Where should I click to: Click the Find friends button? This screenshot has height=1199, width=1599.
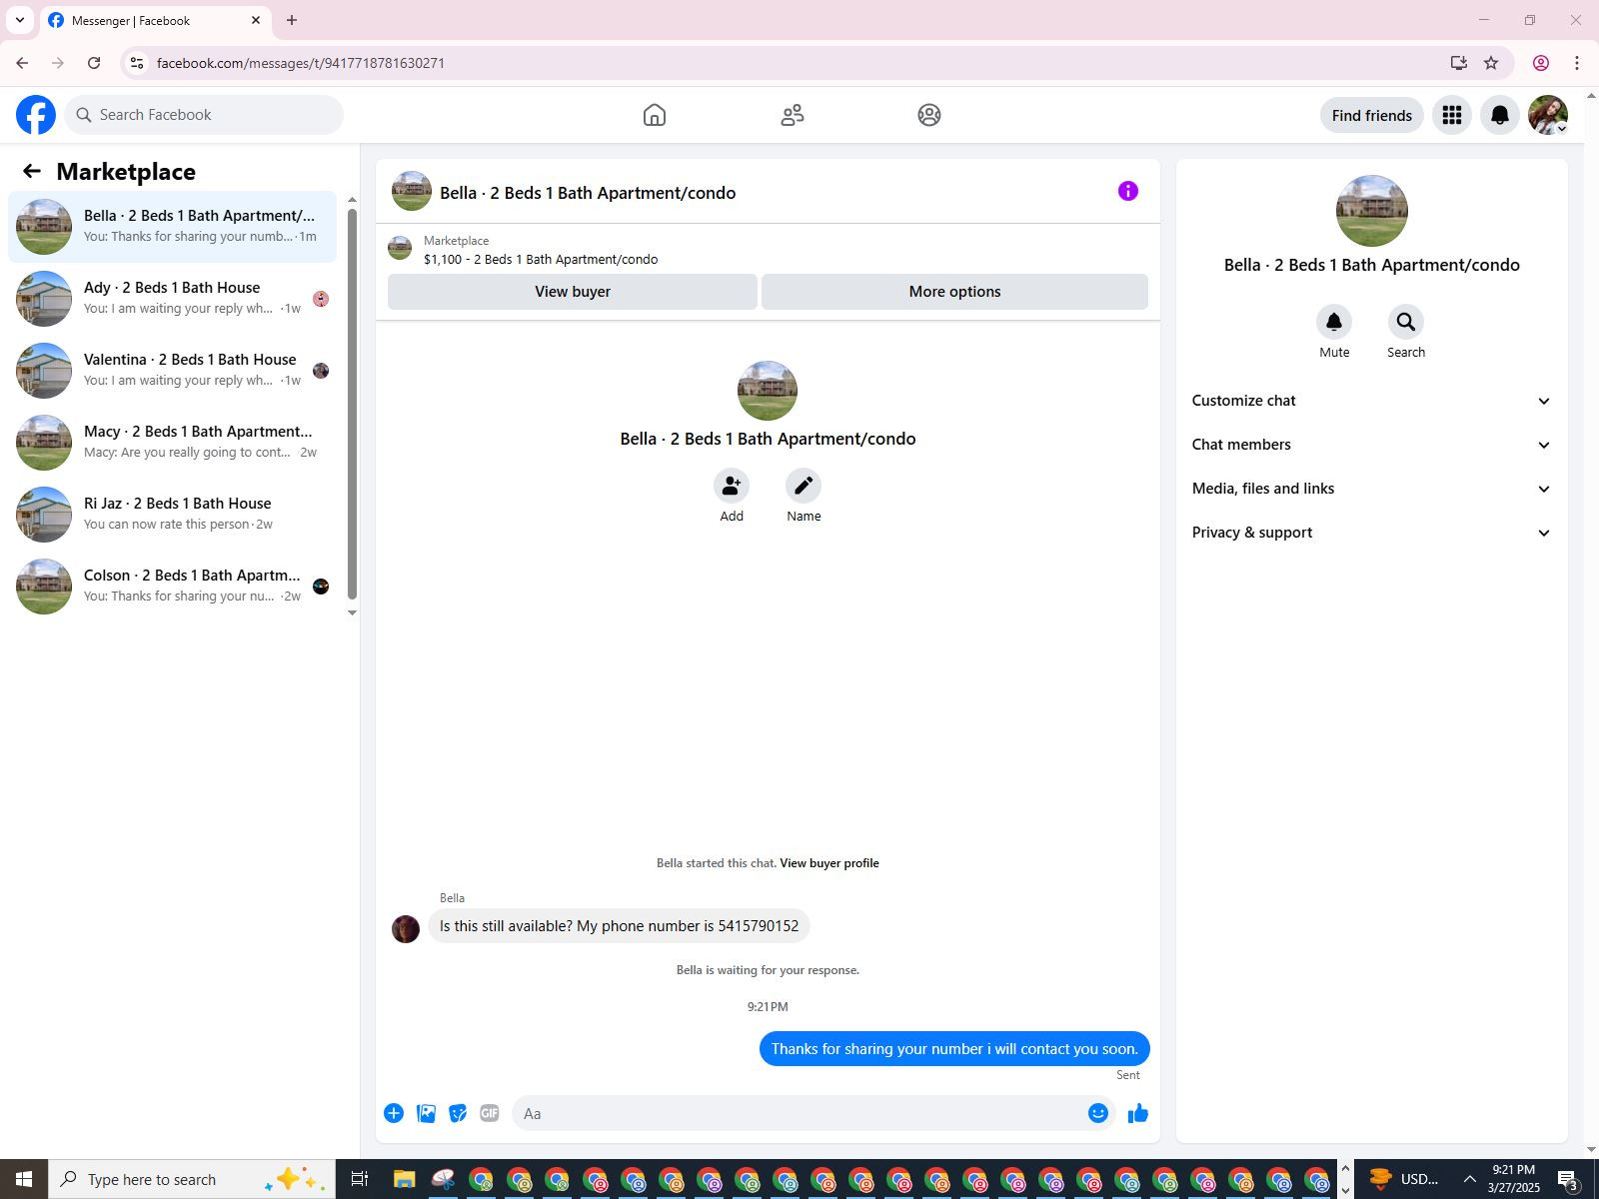coord(1371,115)
